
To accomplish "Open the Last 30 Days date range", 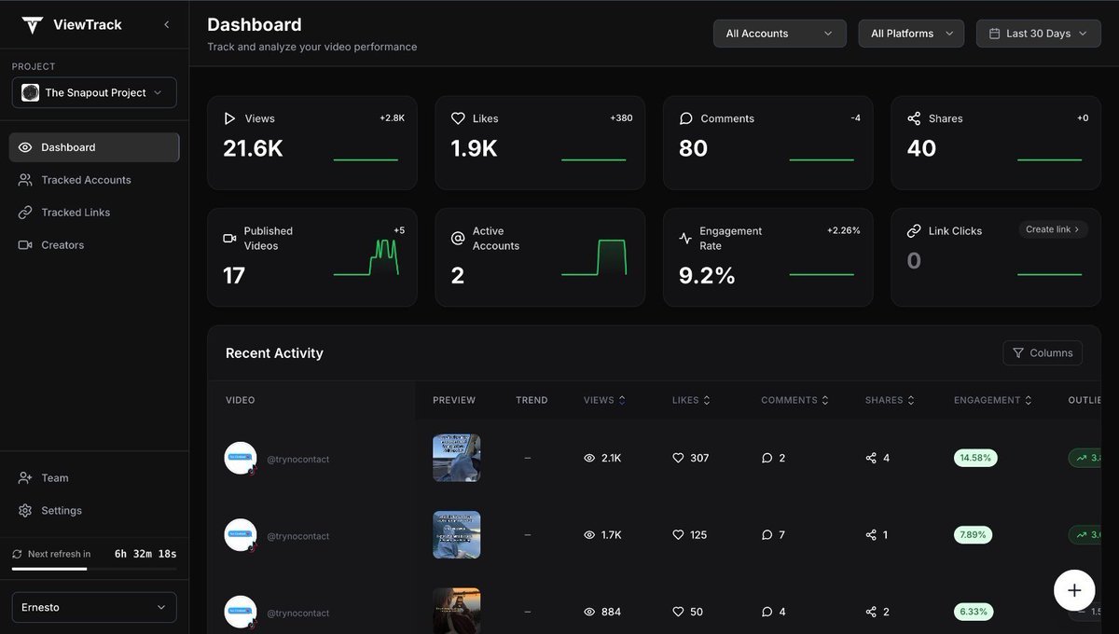I will tap(1038, 34).
